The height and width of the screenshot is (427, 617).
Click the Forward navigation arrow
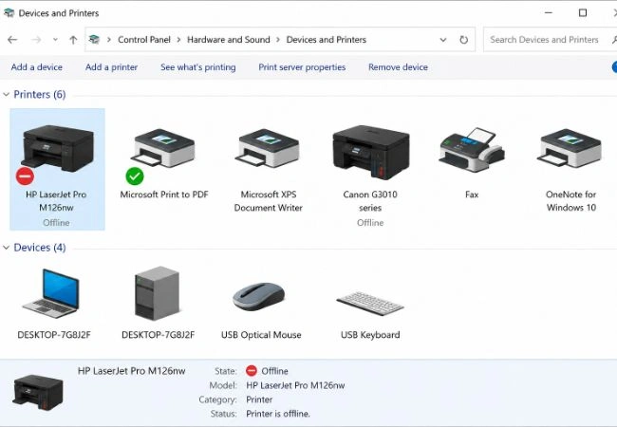36,40
